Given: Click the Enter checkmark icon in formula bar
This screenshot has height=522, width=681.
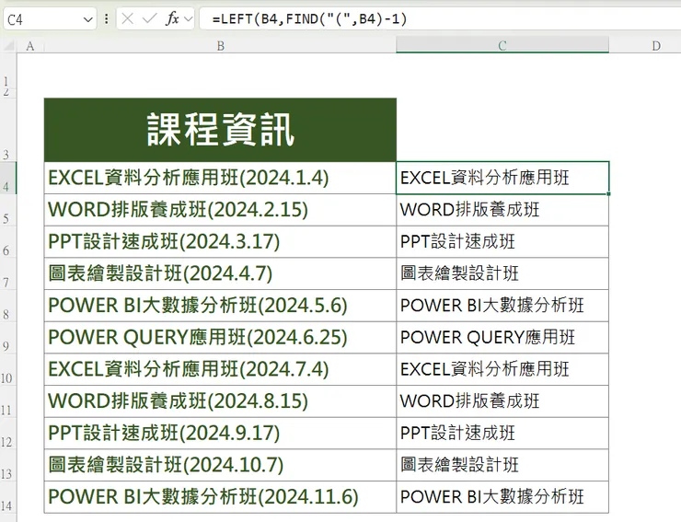Looking at the screenshot, I should point(149,18).
